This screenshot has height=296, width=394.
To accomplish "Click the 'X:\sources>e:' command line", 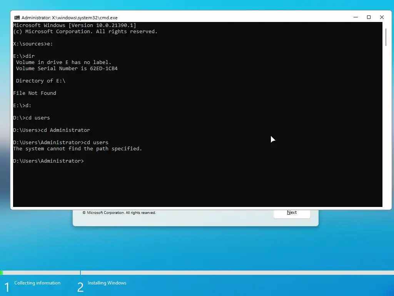I will click(x=33, y=44).
